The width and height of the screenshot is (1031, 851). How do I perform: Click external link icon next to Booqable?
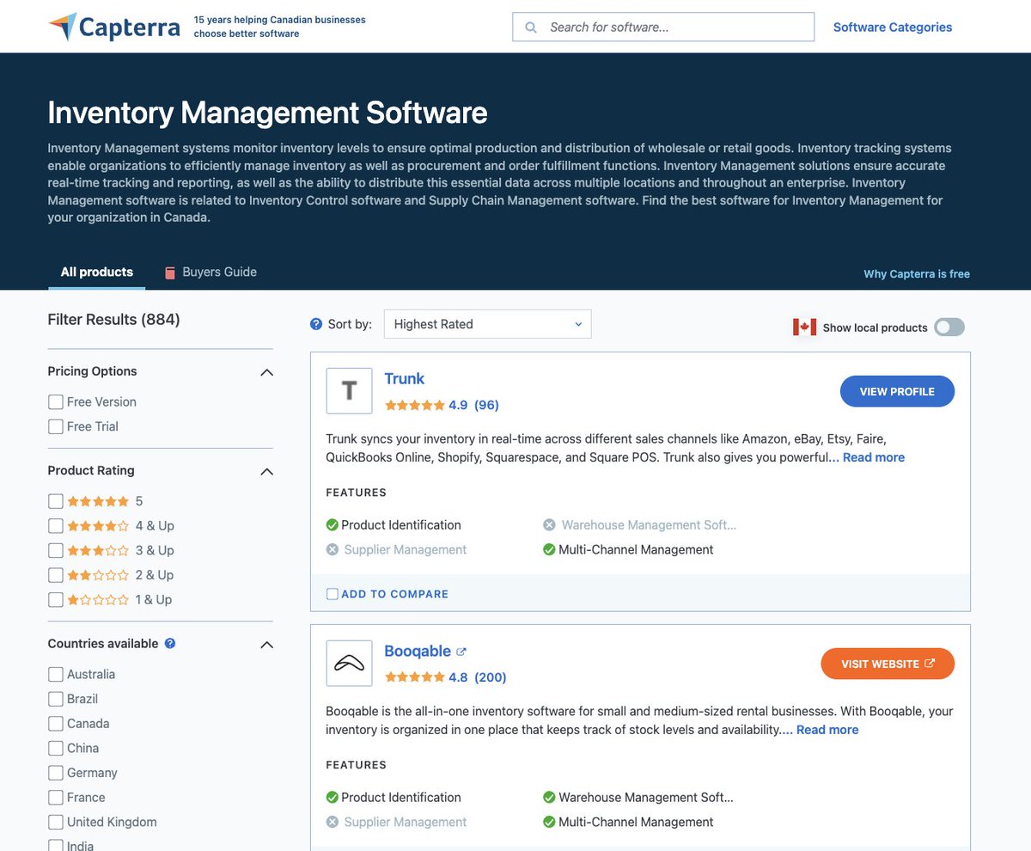(461, 652)
